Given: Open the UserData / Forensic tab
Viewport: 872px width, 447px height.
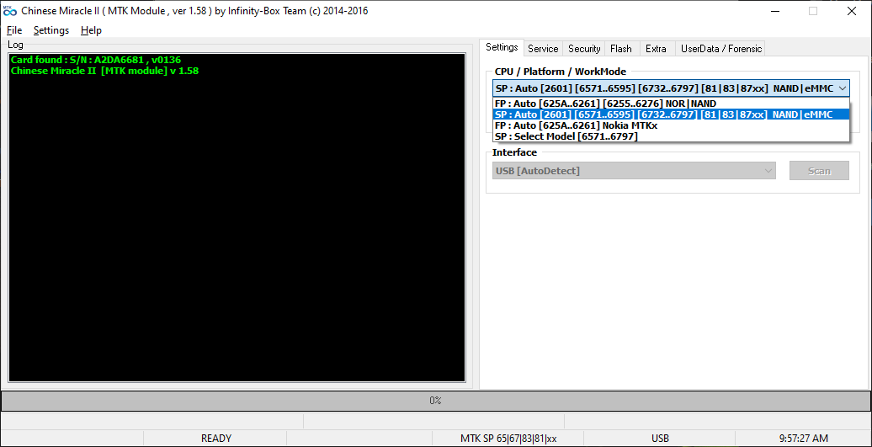Looking at the screenshot, I should tap(721, 48).
